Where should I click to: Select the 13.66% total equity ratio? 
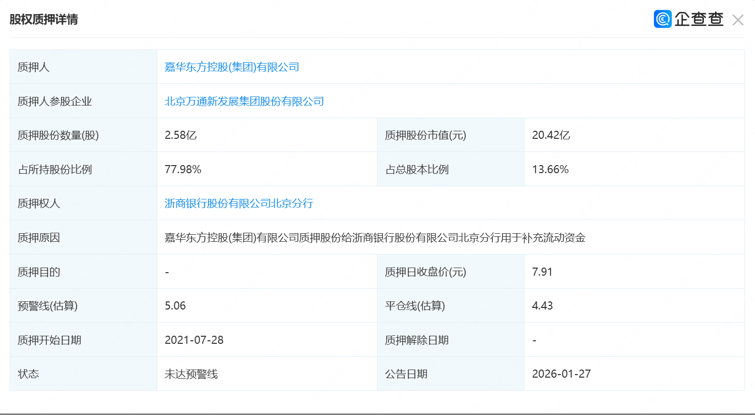[550, 170]
